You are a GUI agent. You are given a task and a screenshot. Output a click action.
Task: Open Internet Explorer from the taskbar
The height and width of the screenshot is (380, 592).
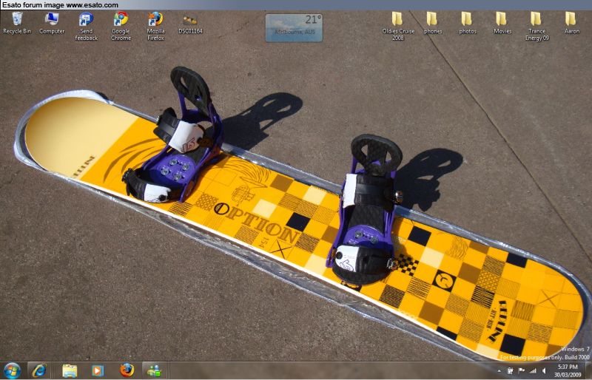[x=38, y=370]
